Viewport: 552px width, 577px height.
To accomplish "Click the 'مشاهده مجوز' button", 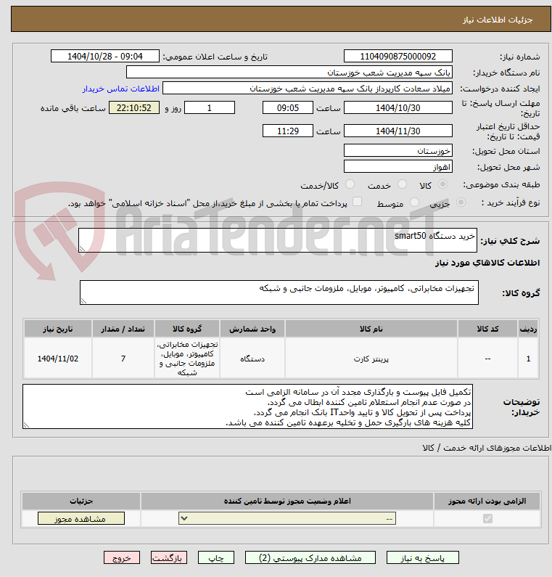I will (x=81, y=518).
